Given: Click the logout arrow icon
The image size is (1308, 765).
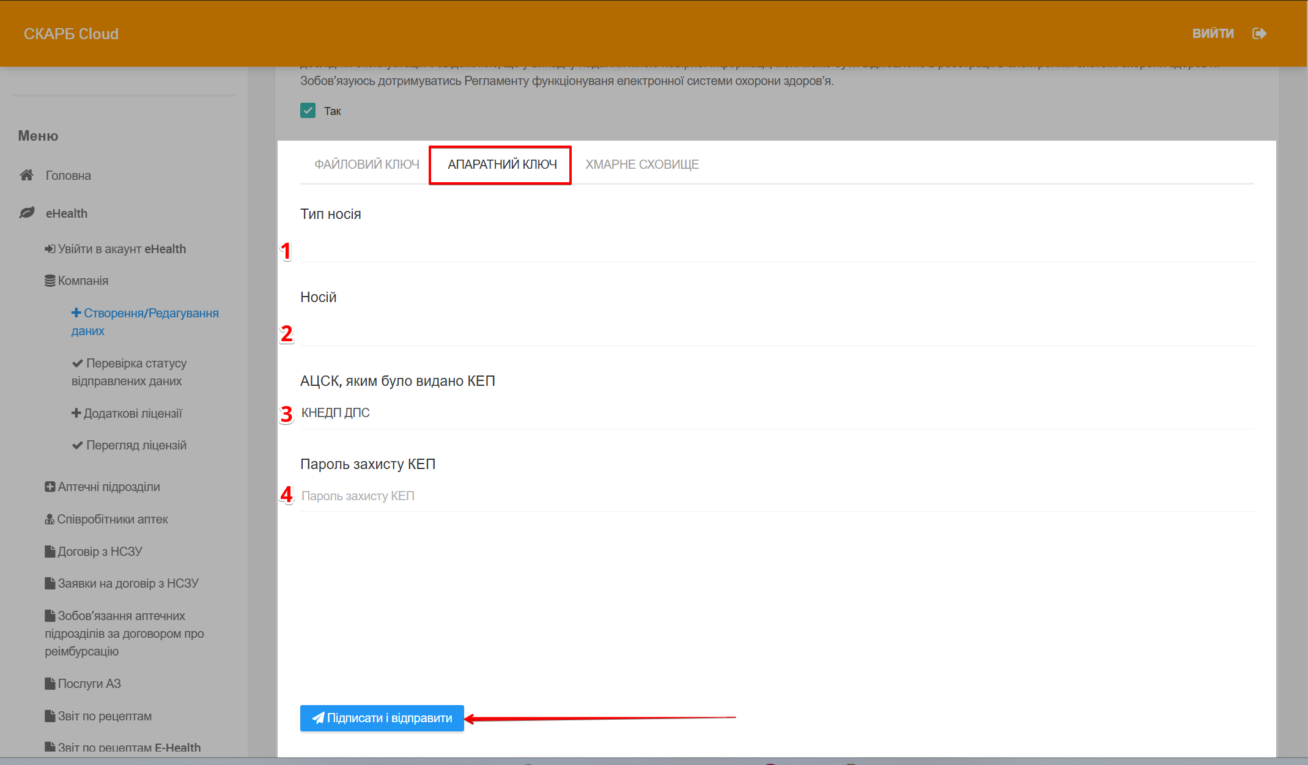Looking at the screenshot, I should (x=1258, y=34).
